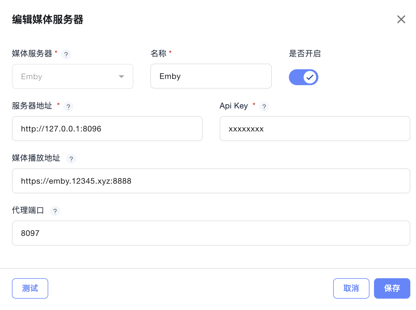The image size is (416, 310).
Task: Click the 名称 label text
Action: (x=158, y=53)
